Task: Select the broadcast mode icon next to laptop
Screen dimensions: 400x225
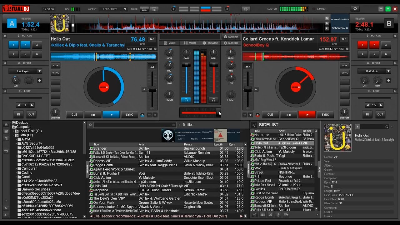Action: (154, 9)
